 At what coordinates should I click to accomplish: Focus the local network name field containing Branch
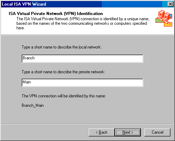[x=82, y=59]
